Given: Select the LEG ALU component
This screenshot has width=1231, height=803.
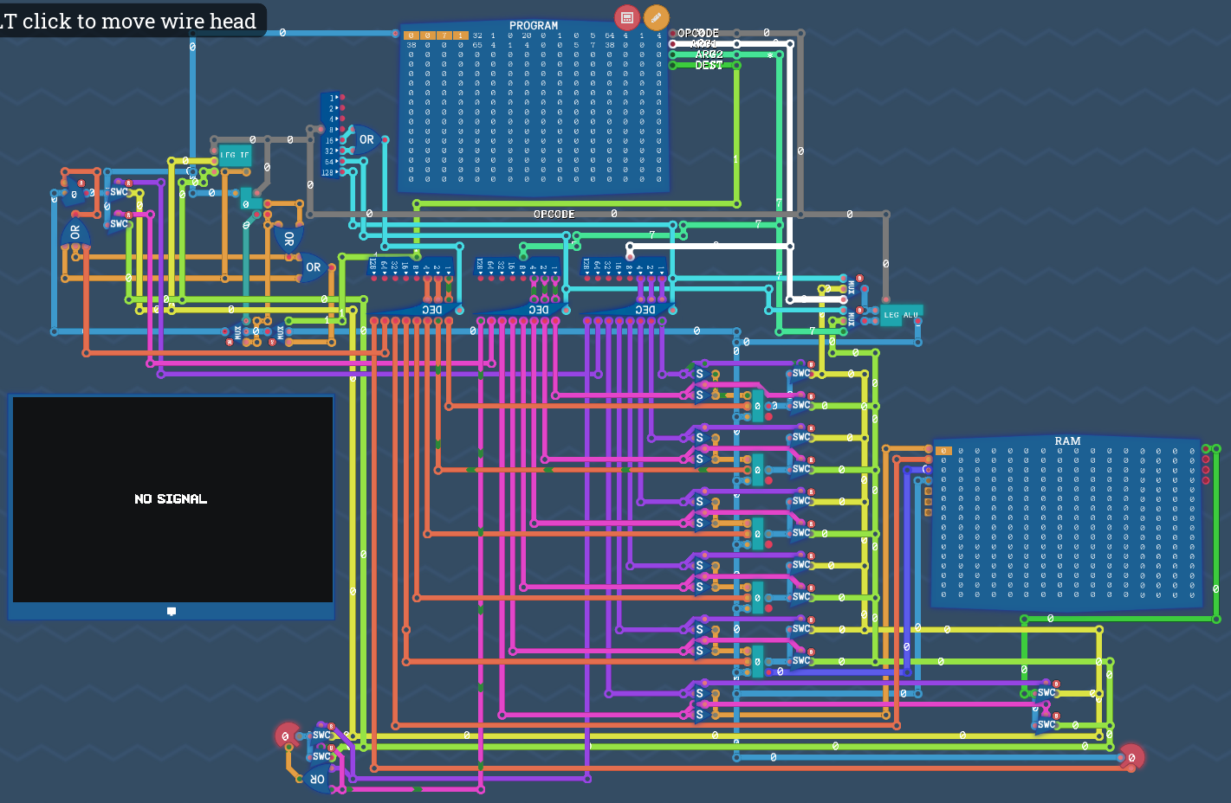Looking at the screenshot, I should click(x=901, y=315).
